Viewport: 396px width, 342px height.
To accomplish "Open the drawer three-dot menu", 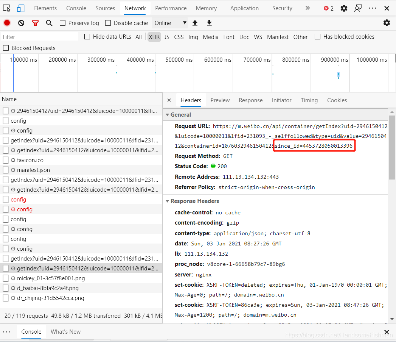I will [7, 332].
